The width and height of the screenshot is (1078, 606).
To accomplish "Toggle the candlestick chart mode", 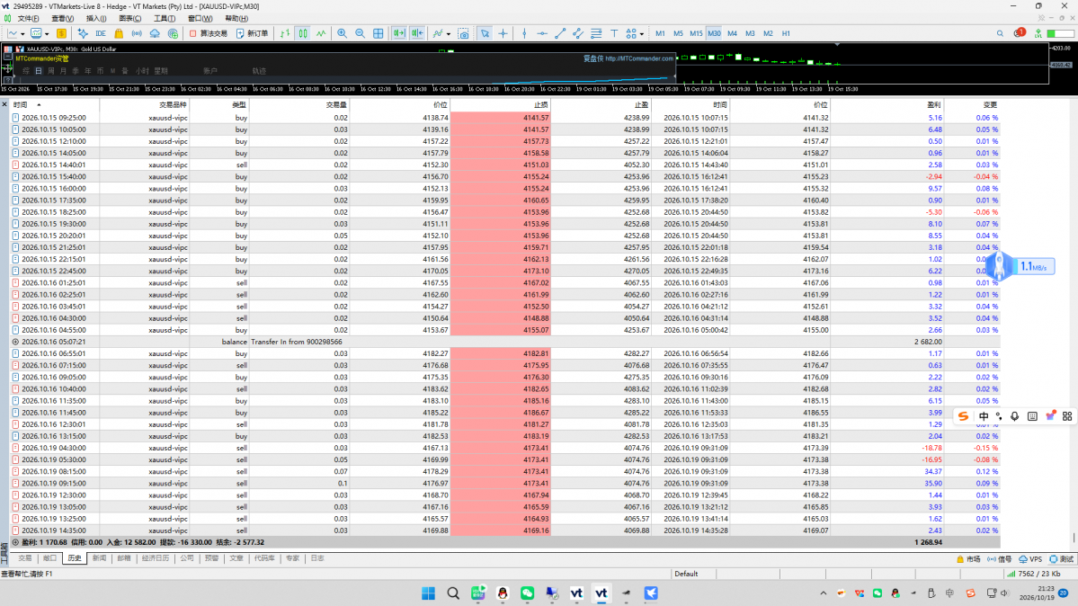I will tap(303, 33).
